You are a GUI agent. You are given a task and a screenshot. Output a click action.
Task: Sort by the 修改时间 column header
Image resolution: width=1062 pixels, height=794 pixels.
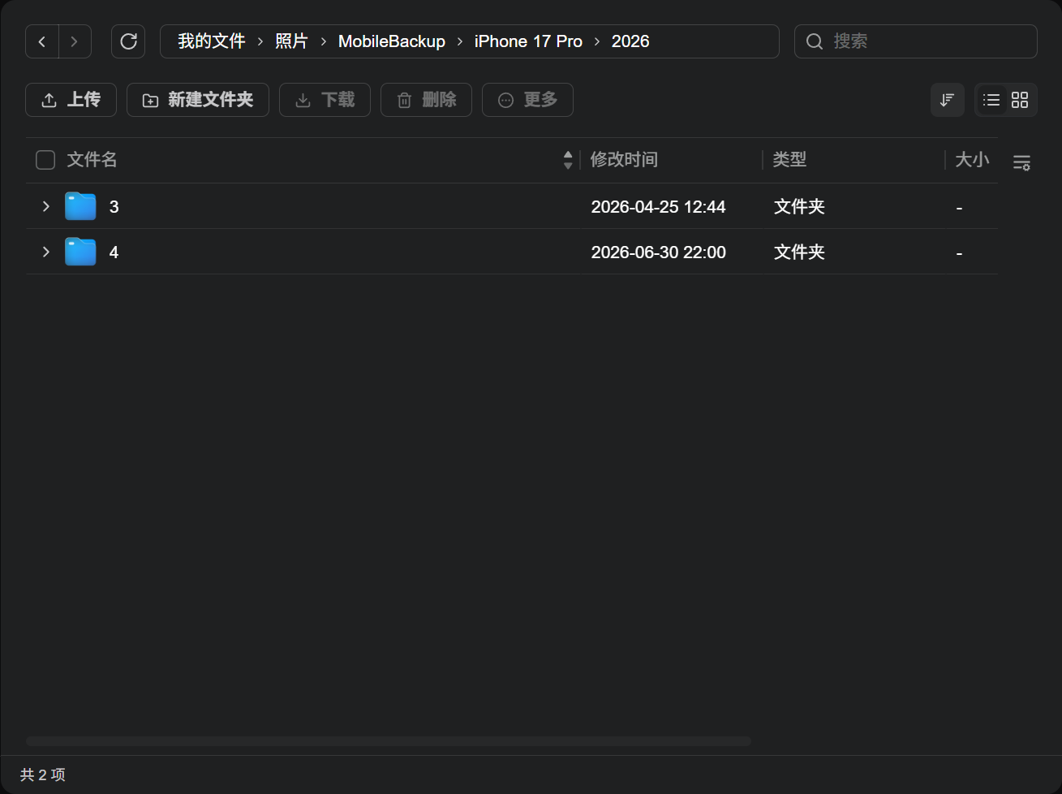624,160
